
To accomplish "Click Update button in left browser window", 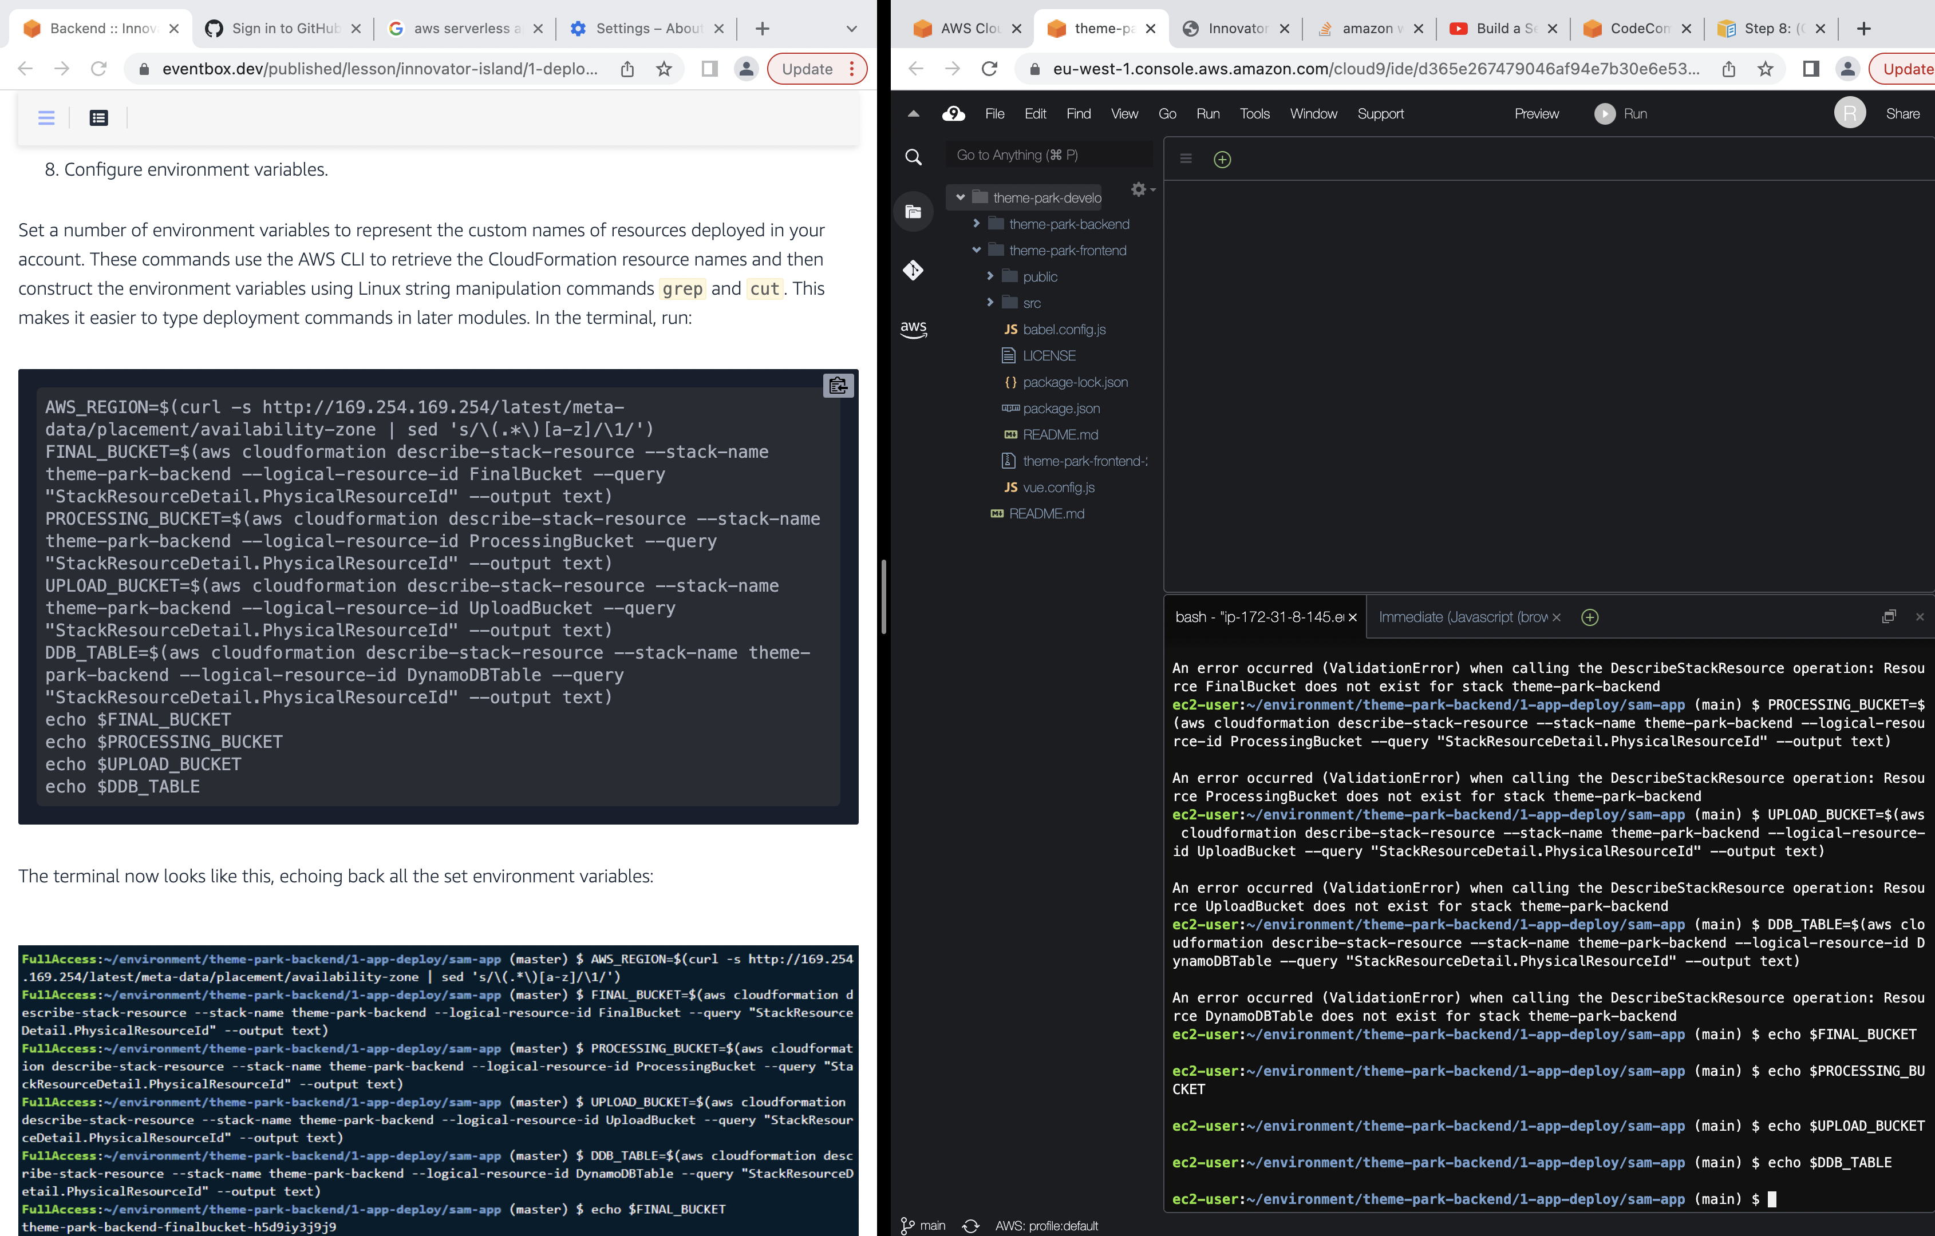I will [x=816, y=69].
